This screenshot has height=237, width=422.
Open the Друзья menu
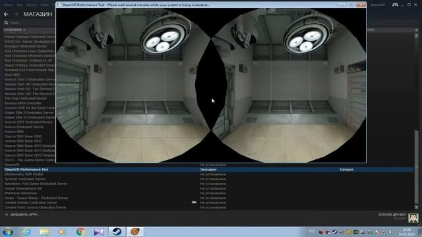pyautogui.click(x=32, y=5)
